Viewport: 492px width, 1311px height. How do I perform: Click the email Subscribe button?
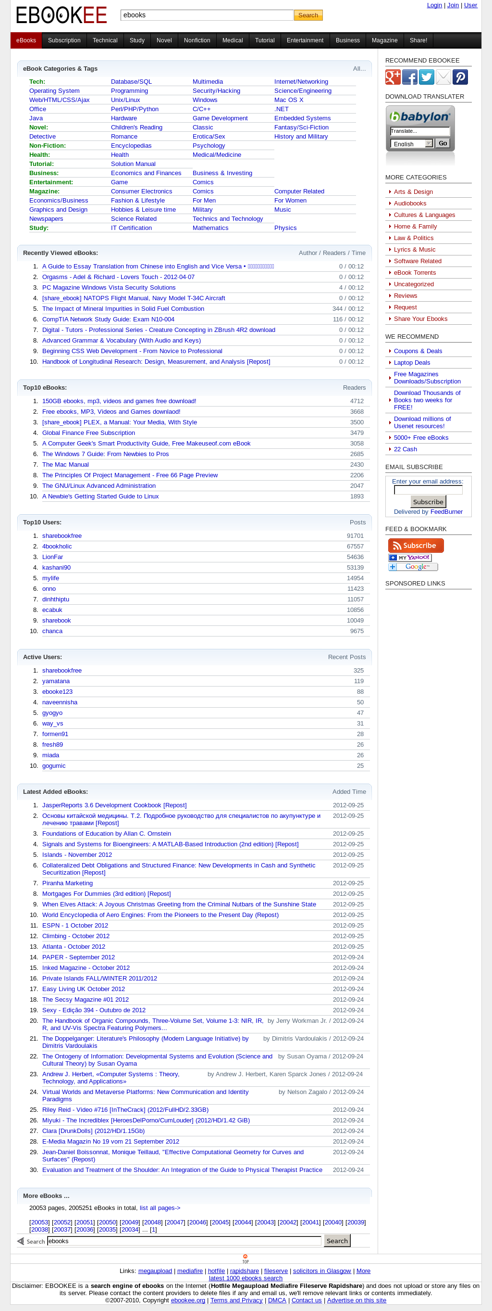pos(428,502)
